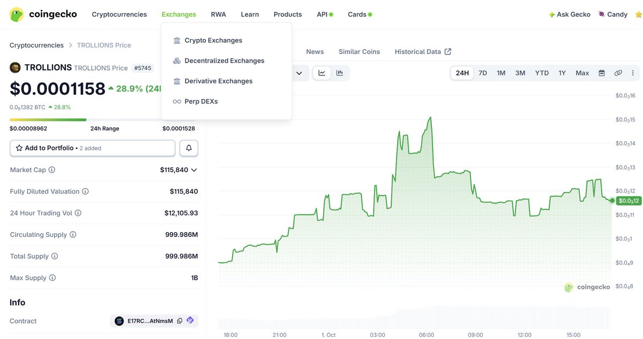This screenshot has height=339, width=643.
Task: Show 24 Hour Trading Vol info icon
Action: pyautogui.click(x=78, y=213)
